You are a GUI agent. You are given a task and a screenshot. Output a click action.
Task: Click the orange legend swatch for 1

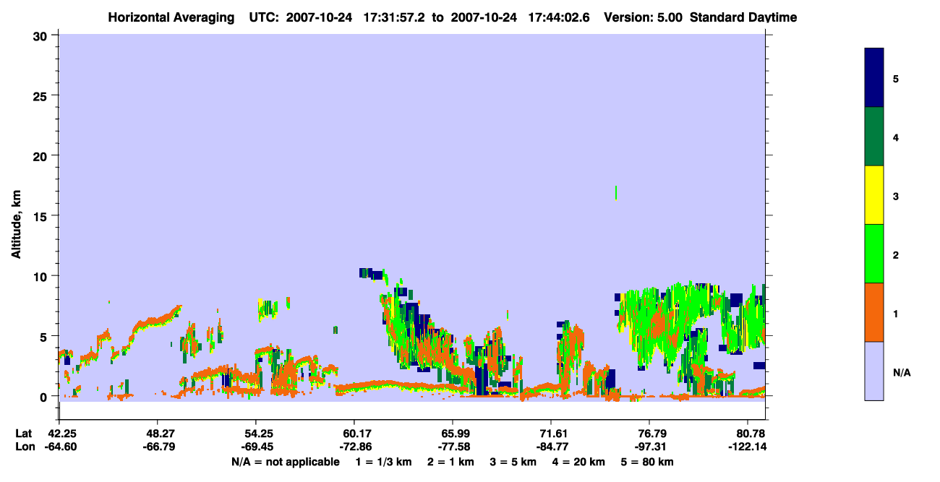pyautogui.click(x=874, y=312)
